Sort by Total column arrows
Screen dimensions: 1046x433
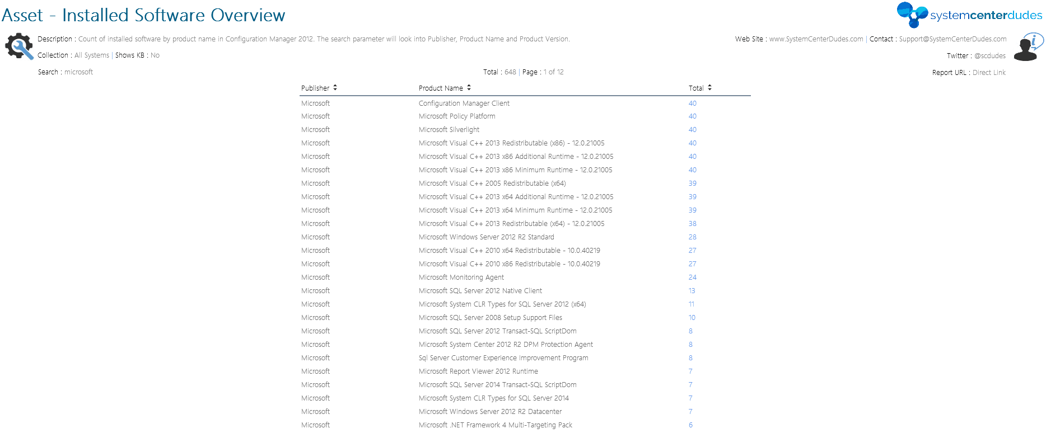tap(709, 88)
